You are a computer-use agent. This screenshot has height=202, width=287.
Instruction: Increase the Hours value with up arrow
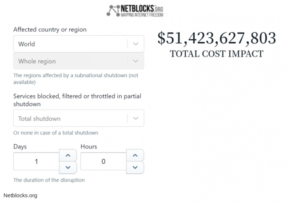click(135, 155)
